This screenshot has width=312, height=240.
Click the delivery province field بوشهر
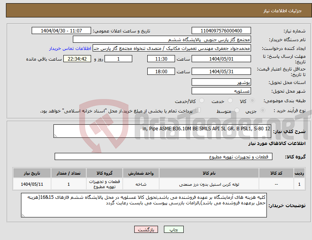click(221, 82)
